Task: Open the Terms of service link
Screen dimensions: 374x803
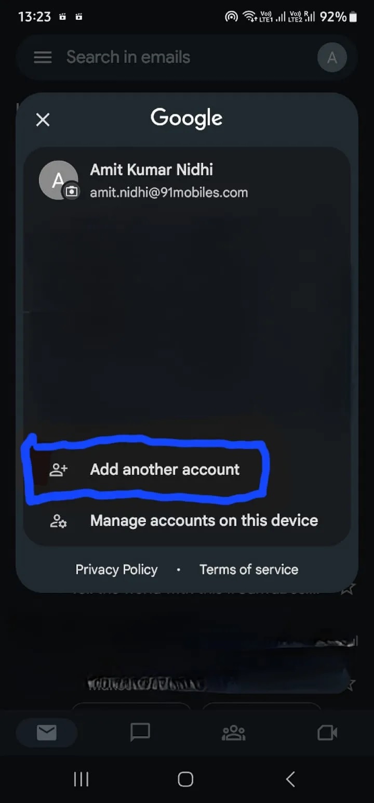Action: pos(249,569)
